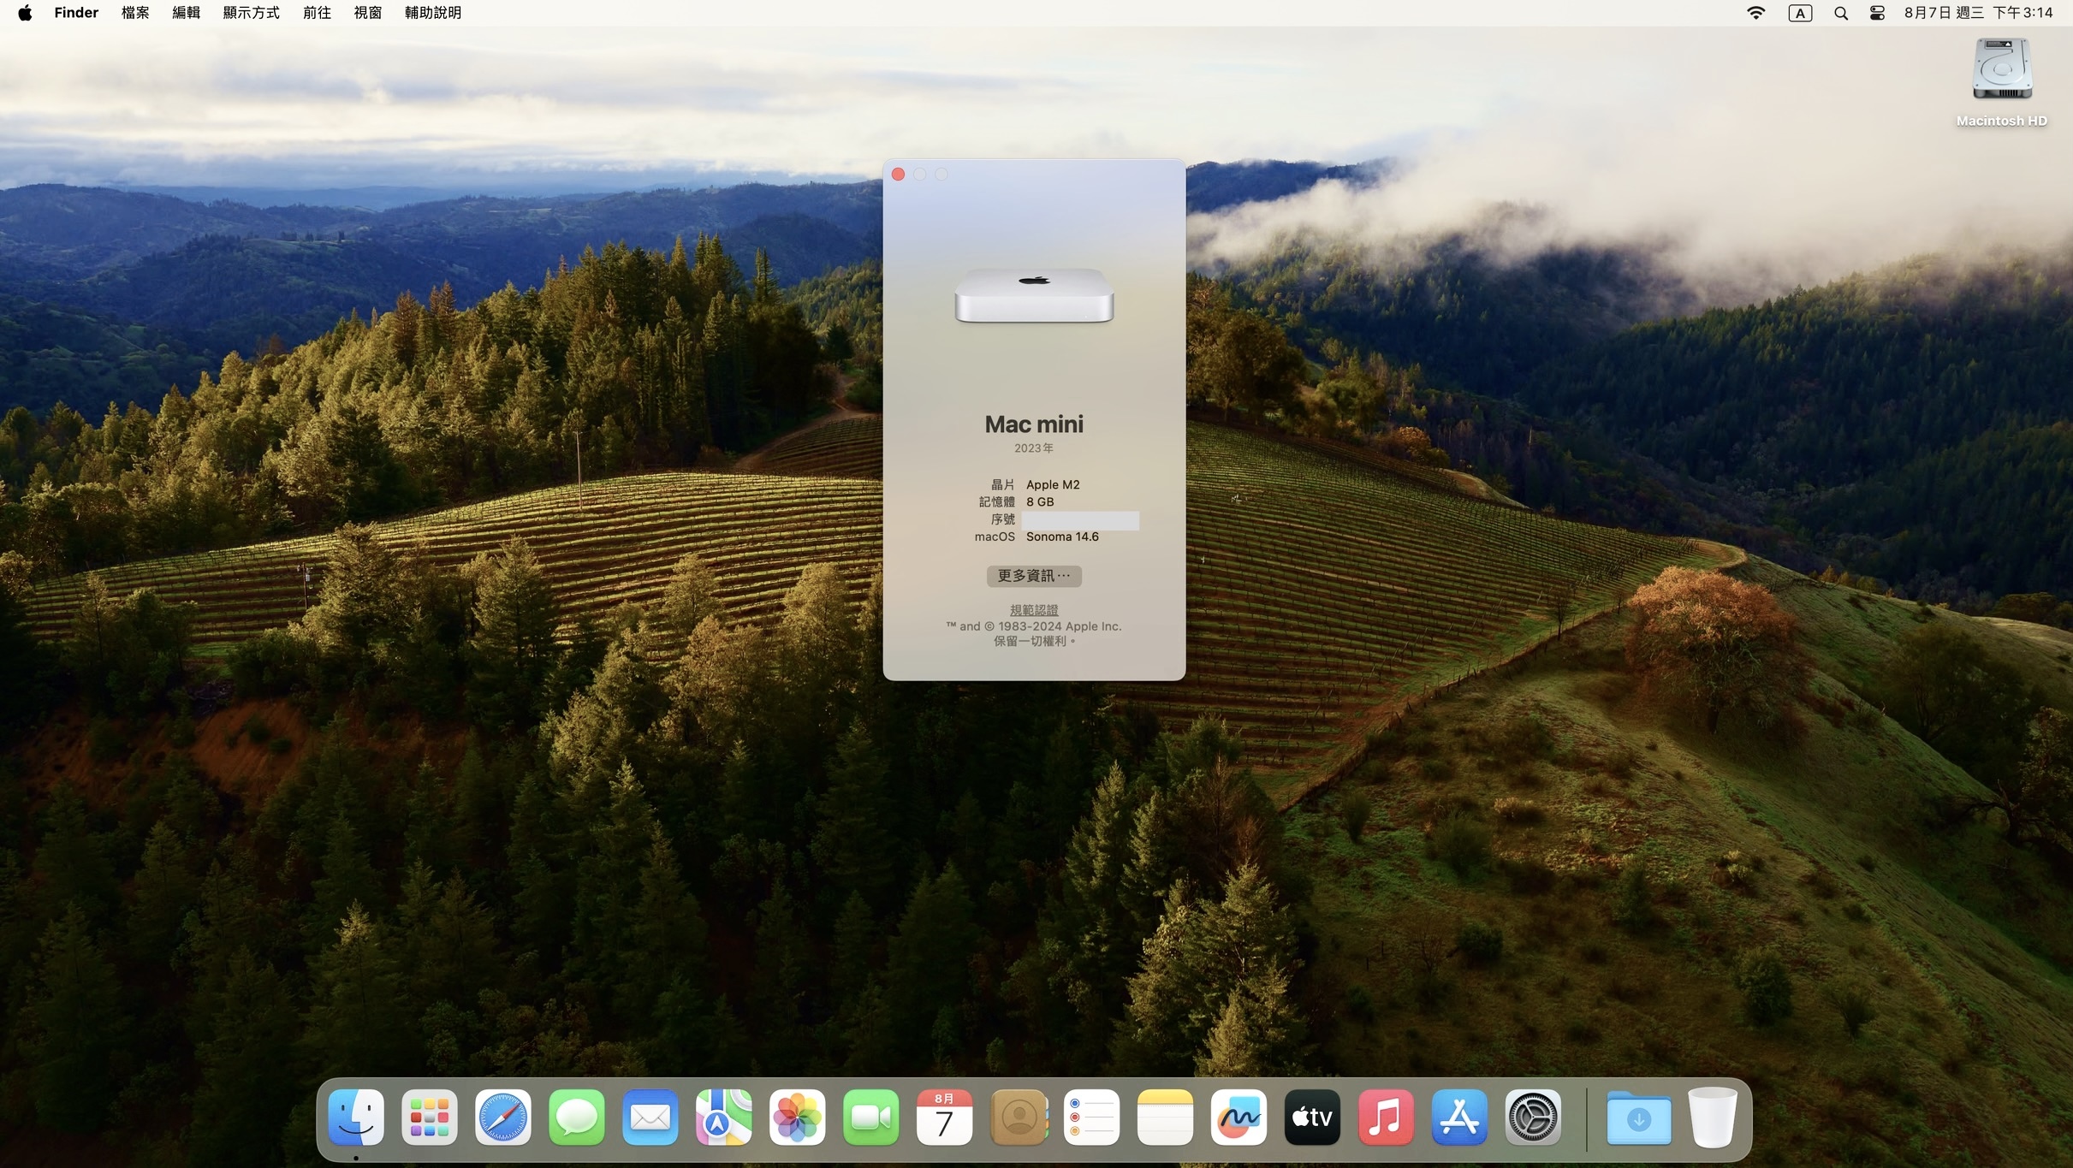Close the About This Mac window
The image size is (2073, 1168).
point(898,175)
